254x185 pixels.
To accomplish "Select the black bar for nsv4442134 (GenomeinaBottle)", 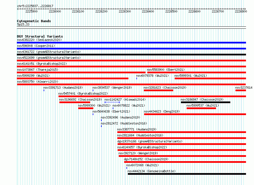I will point(187,174).
